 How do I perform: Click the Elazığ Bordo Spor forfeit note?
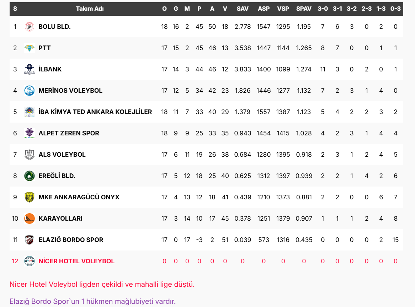[92, 301]
